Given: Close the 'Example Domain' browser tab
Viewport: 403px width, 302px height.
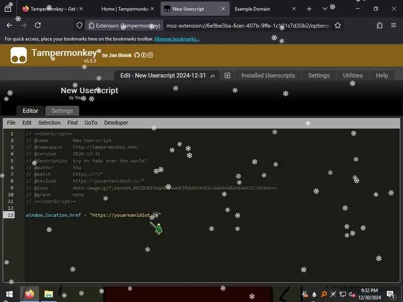Looking at the screenshot, I should pyautogui.click(x=294, y=9).
